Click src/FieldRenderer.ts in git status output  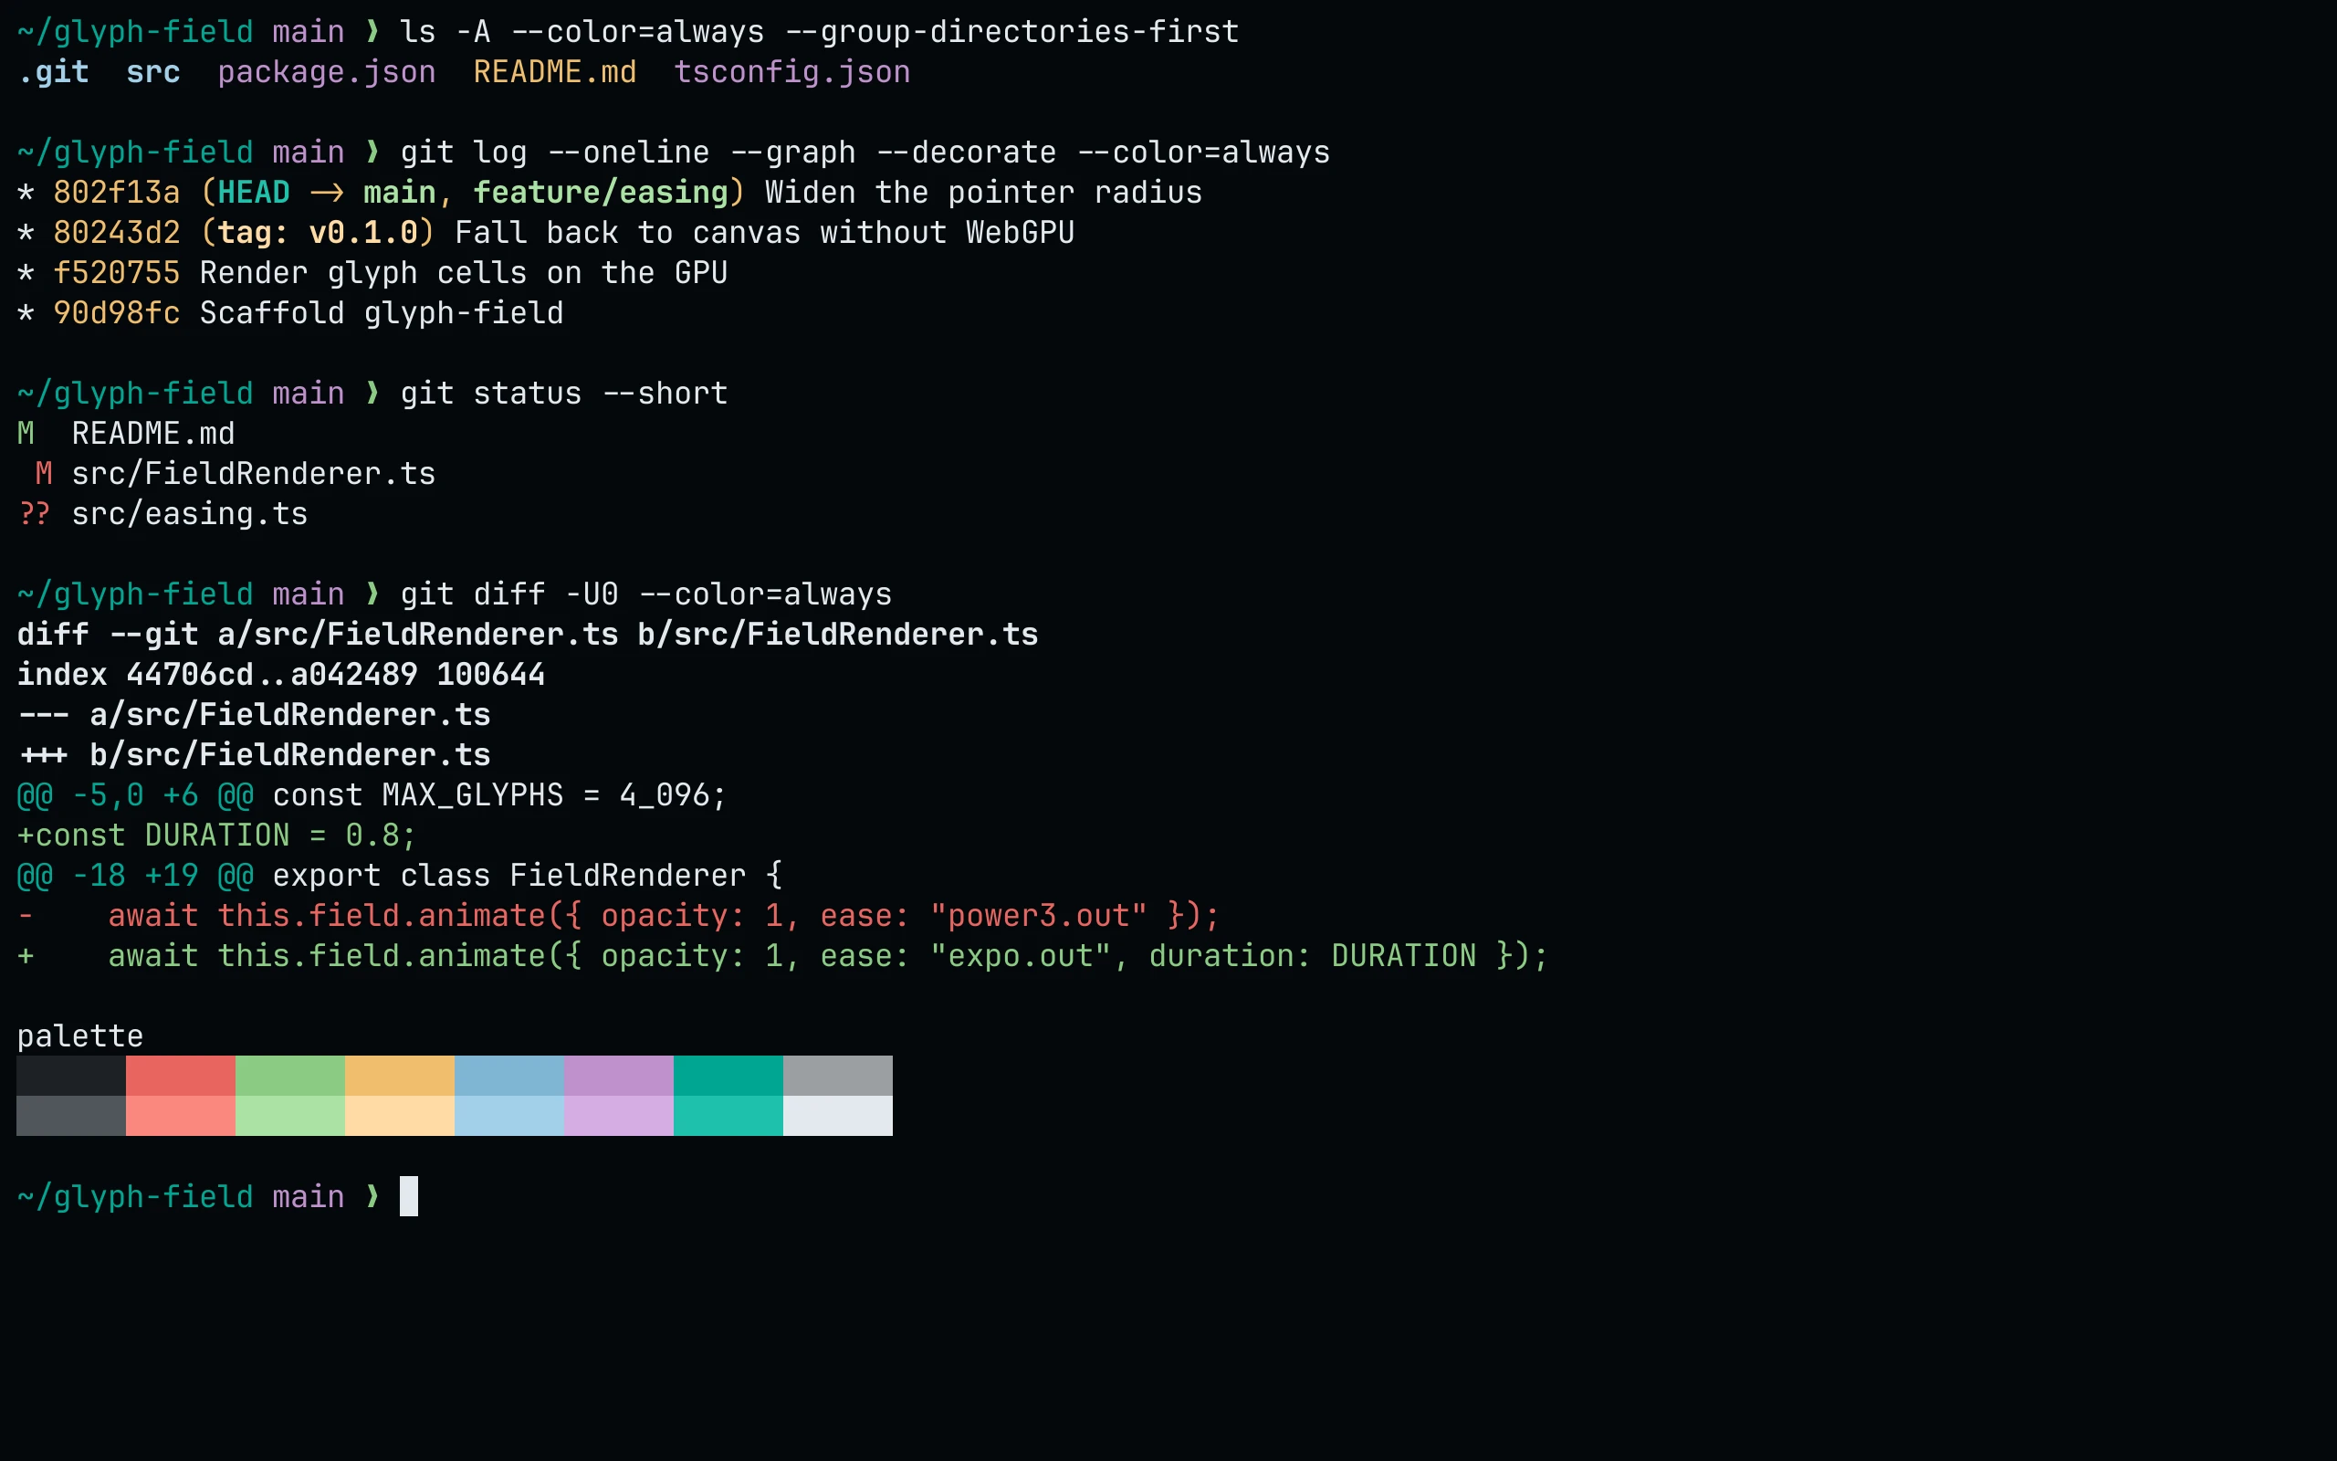[254, 475]
